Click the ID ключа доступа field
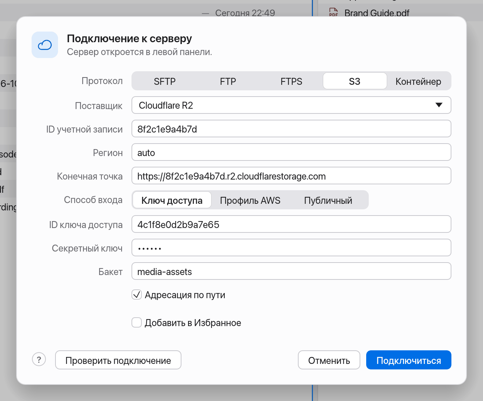483x401 pixels. [291, 224]
